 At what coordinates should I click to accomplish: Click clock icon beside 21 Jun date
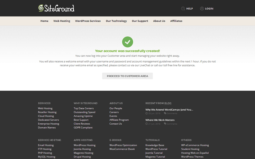tap(147, 124)
